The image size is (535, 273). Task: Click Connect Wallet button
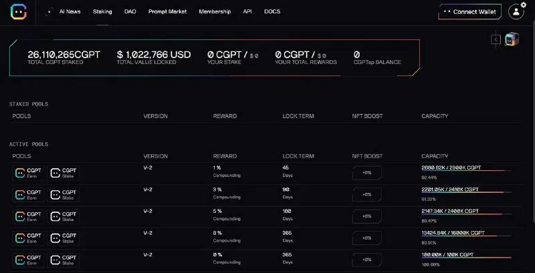click(x=470, y=12)
